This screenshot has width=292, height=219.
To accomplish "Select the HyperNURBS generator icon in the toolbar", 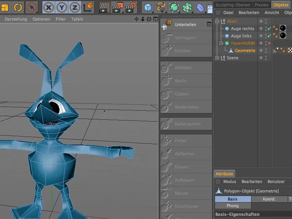I will (x=174, y=6).
